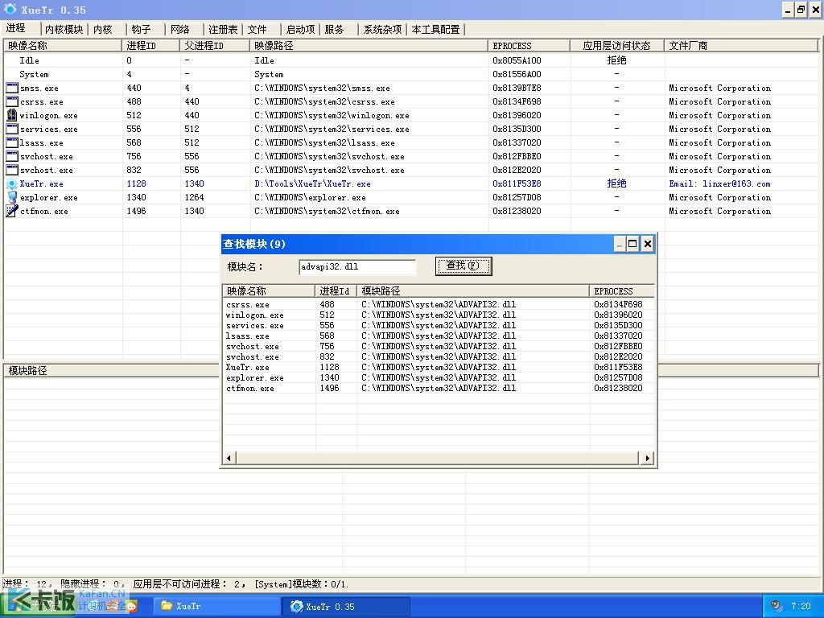Select the csrss.exe row in search results

(x=438, y=304)
